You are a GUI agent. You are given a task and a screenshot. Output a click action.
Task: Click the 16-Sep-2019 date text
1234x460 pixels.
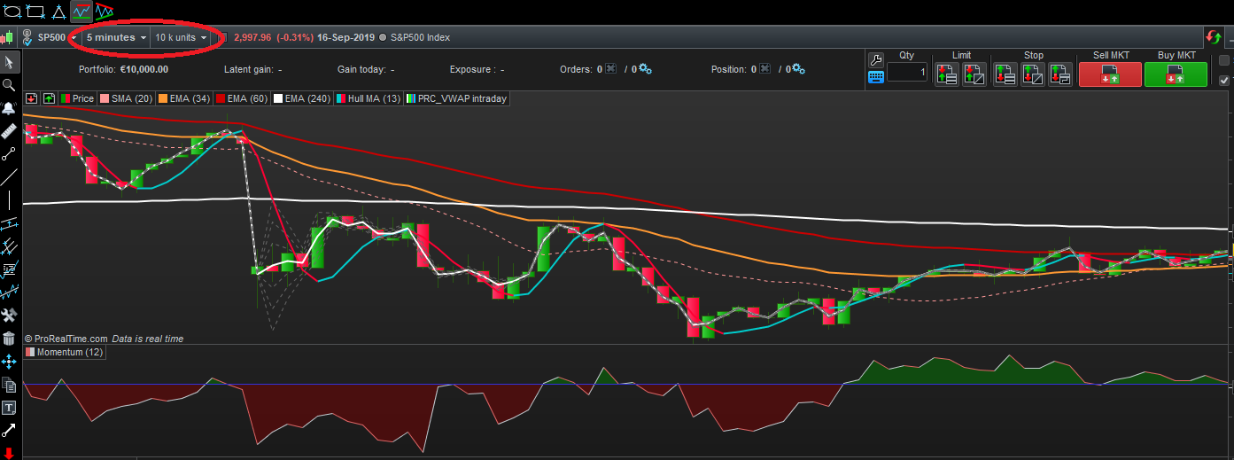[x=346, y=37]
